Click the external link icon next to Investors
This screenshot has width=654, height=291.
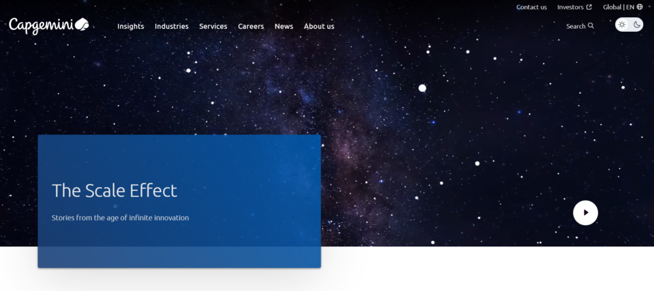(589, 7)
